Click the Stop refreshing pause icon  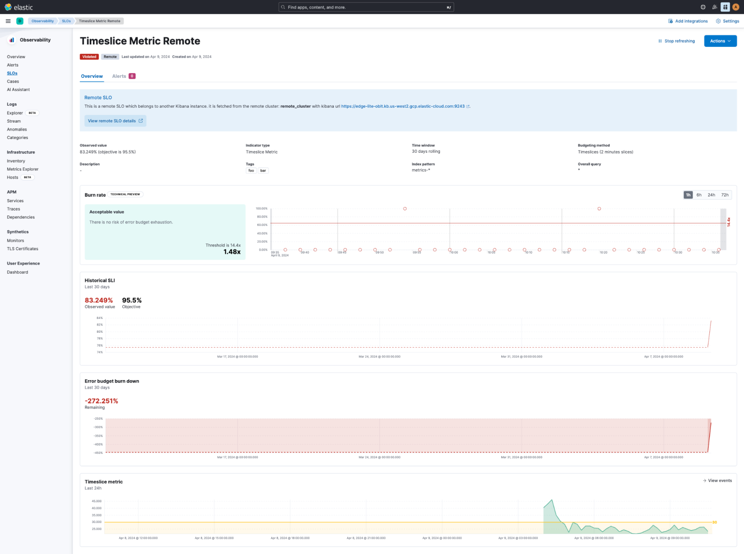click(660, 41)
